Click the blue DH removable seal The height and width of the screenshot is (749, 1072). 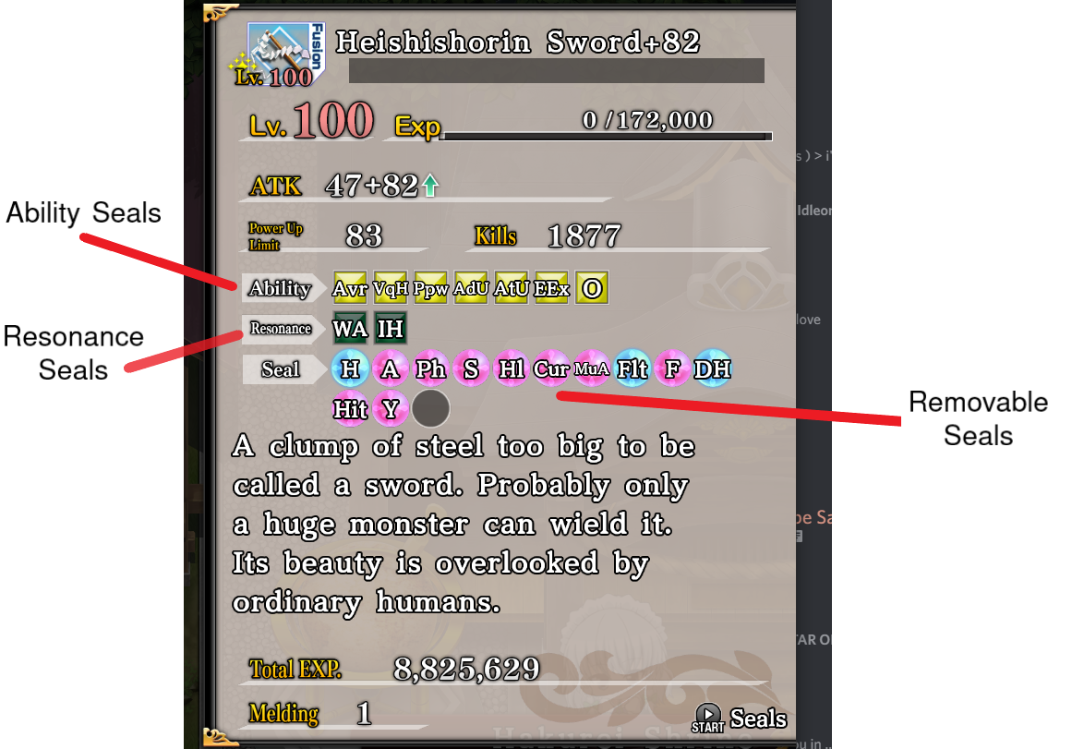click(x=713, y=368)
